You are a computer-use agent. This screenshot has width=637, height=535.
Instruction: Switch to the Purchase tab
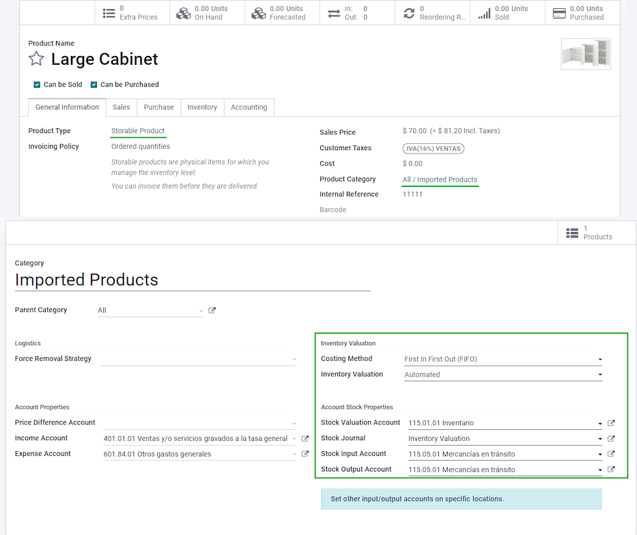(158, 107)
